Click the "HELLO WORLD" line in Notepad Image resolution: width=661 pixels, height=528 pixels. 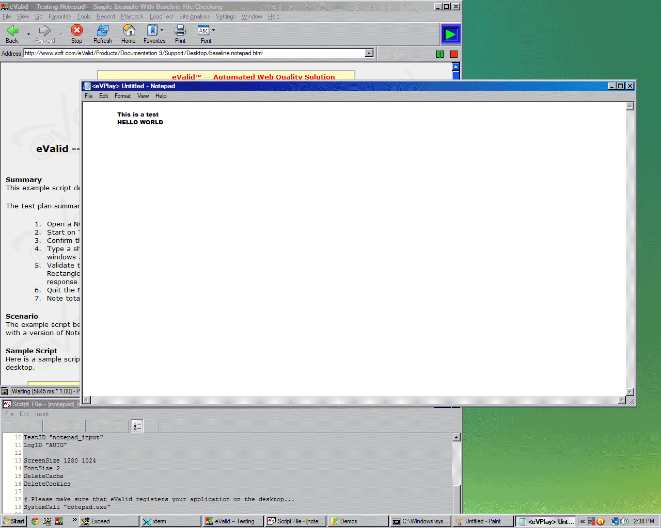(x=140, y=122)
